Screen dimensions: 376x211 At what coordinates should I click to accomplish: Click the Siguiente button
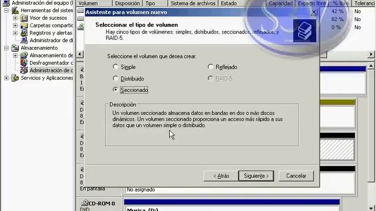256,176
